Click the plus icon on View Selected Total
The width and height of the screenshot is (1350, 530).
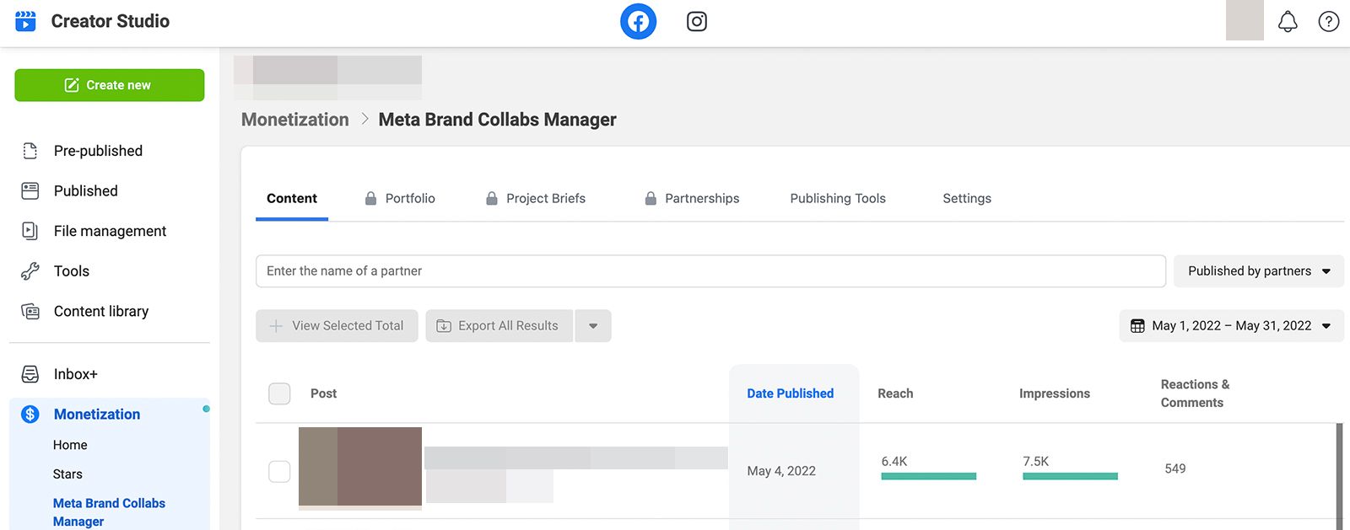click(276, 326)
